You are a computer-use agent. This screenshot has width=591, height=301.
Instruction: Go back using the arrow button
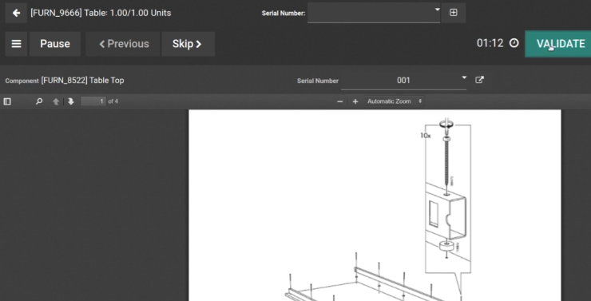16,14
